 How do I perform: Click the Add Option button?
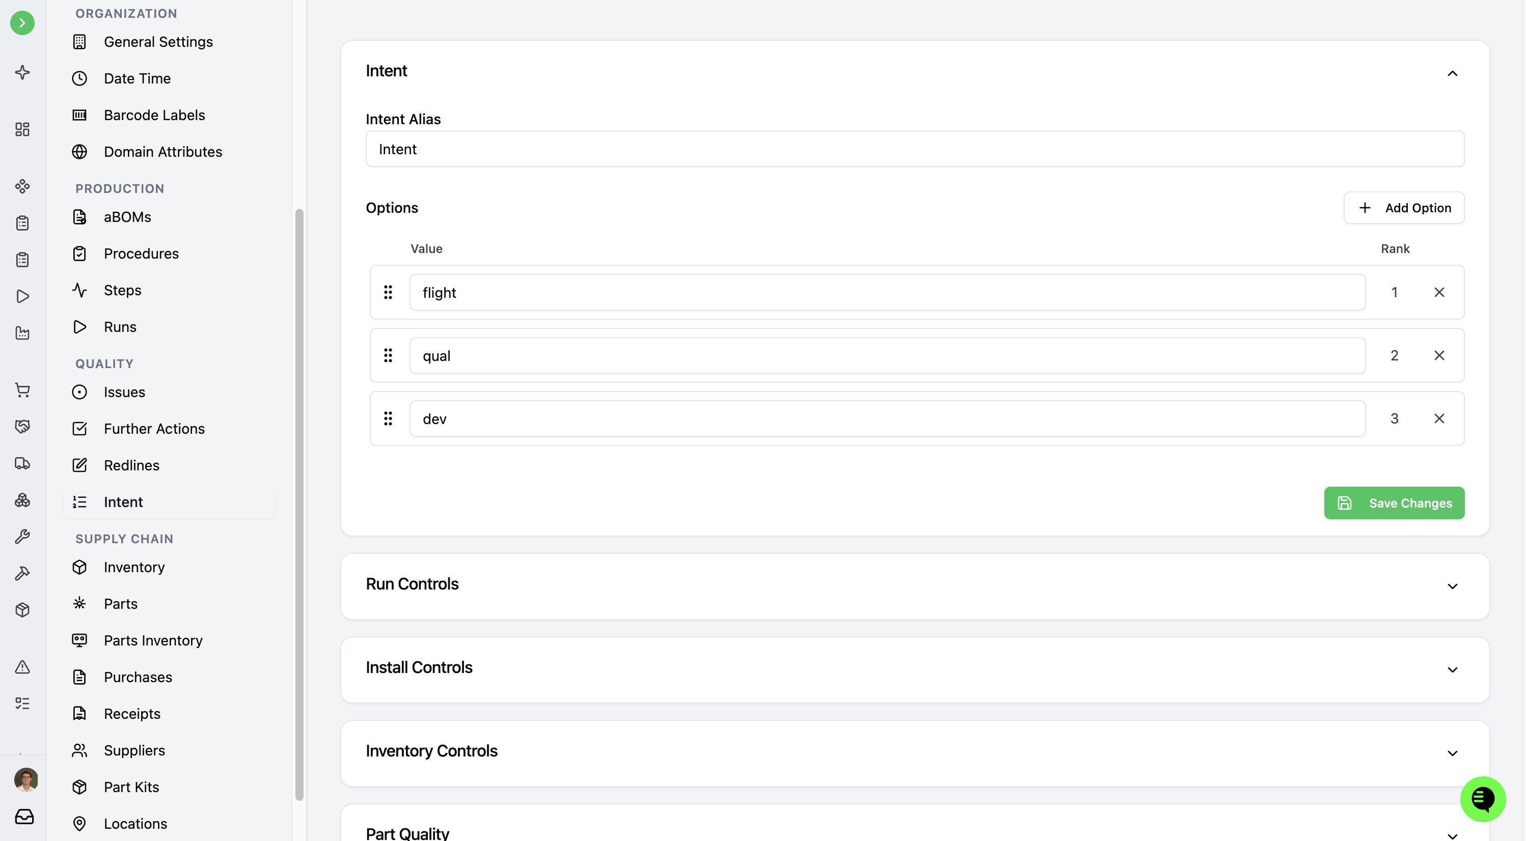click(x=1403, y=208)
